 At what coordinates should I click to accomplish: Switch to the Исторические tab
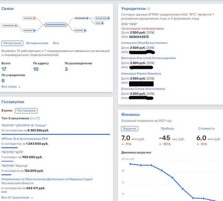click(37, 43)
